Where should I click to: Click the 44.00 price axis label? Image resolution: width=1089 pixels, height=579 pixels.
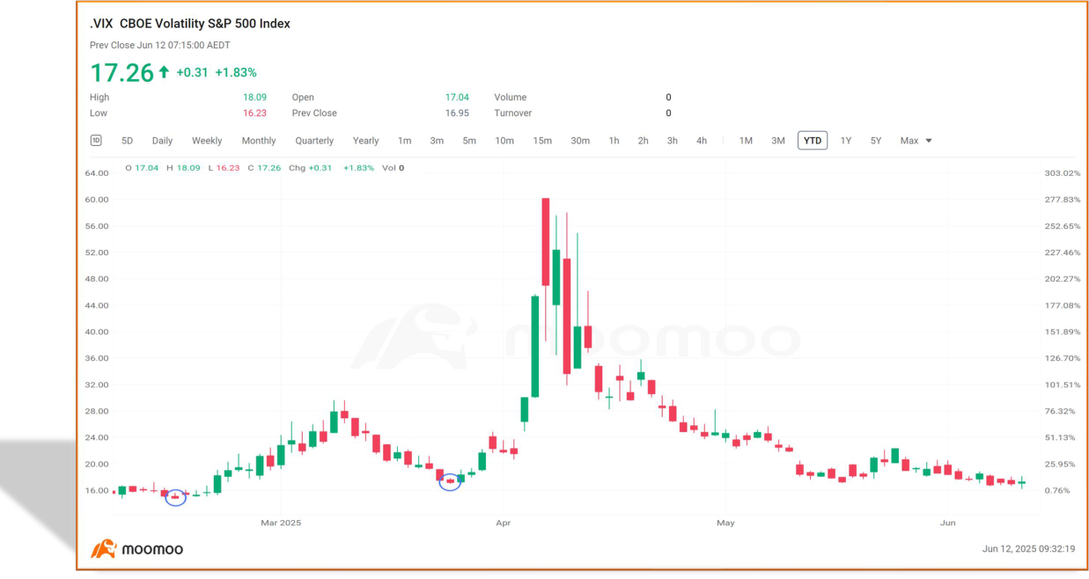(x=96, y=305)
